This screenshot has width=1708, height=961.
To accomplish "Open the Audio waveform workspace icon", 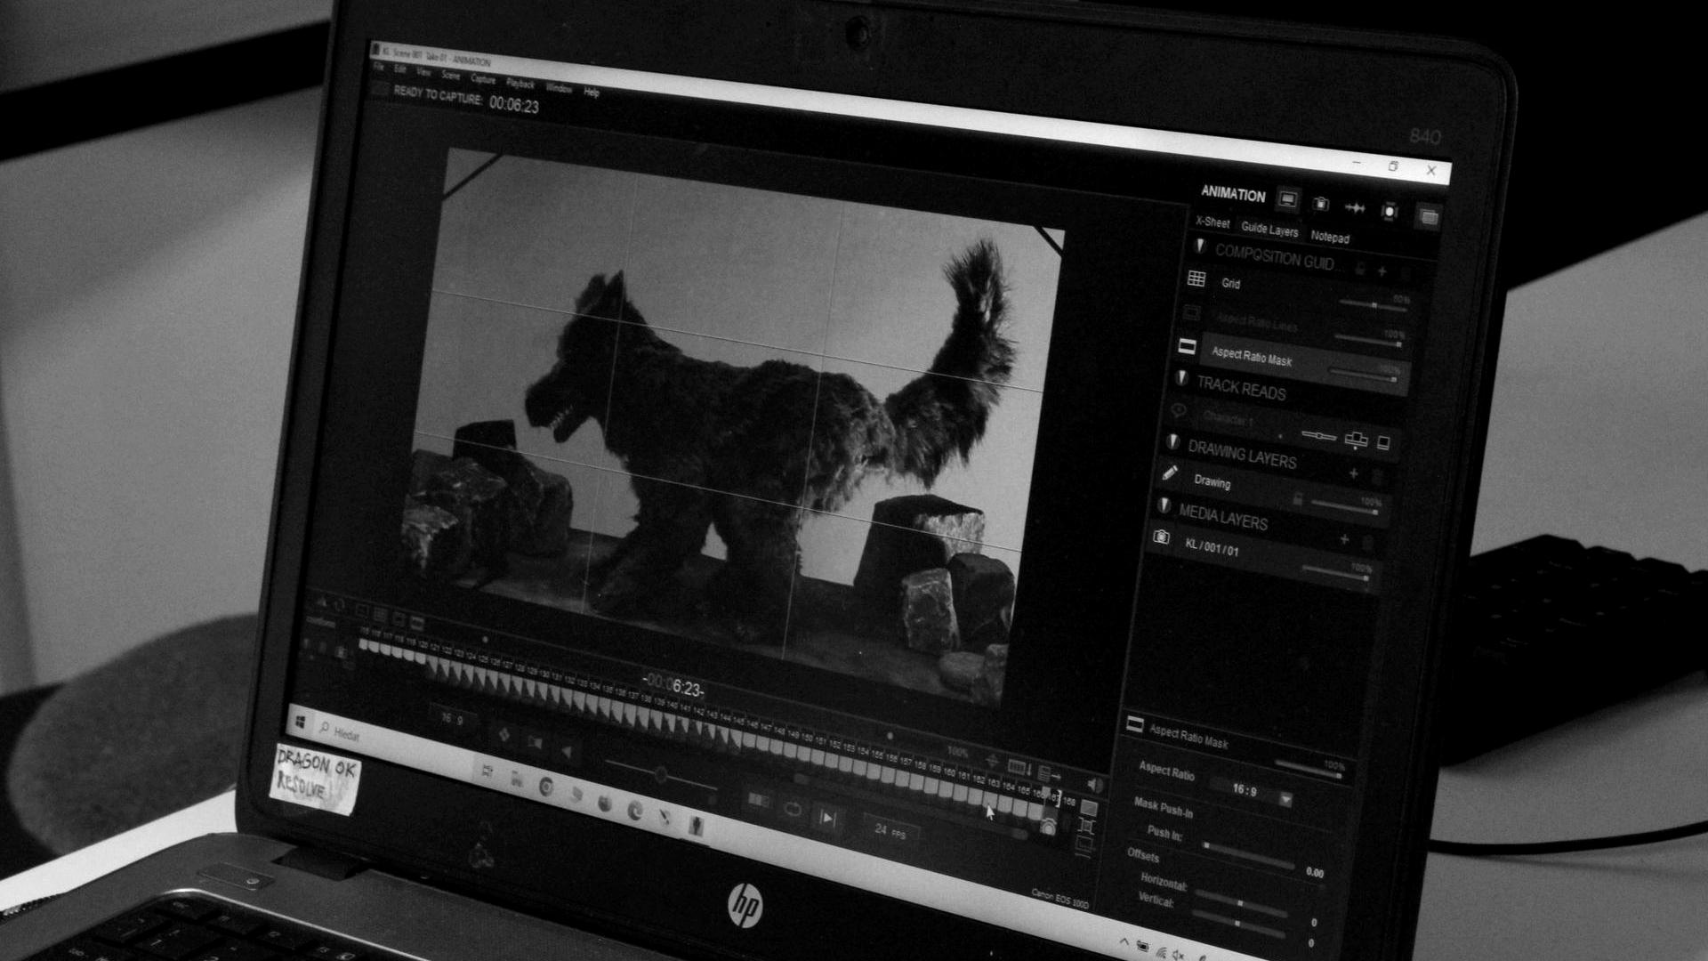I will (1355, 208).
